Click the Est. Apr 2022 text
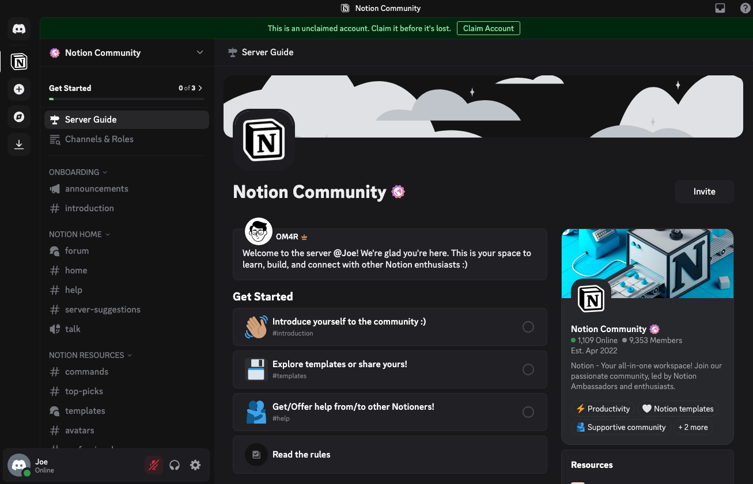Screen dimensions: 753x484 [x=594, y=350]
